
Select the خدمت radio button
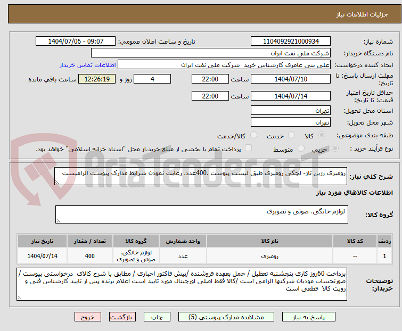click(x=291, y=135)
